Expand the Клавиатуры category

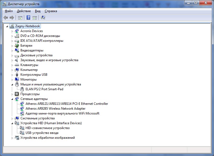[x=12, y=65]
